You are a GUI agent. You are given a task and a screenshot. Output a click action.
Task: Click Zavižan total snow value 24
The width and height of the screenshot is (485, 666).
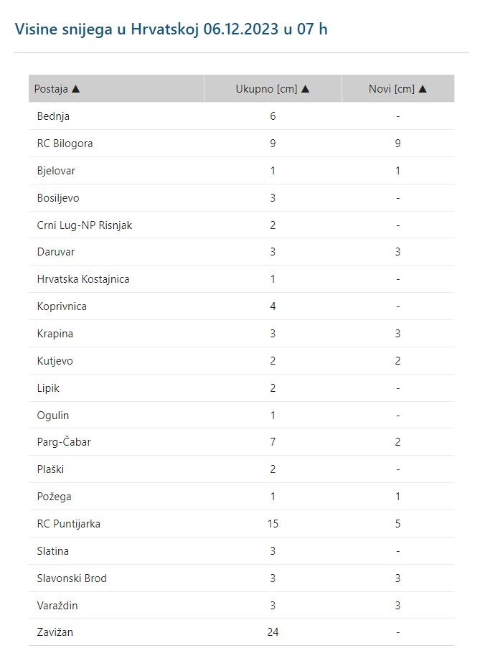click(x=273, y=632)
